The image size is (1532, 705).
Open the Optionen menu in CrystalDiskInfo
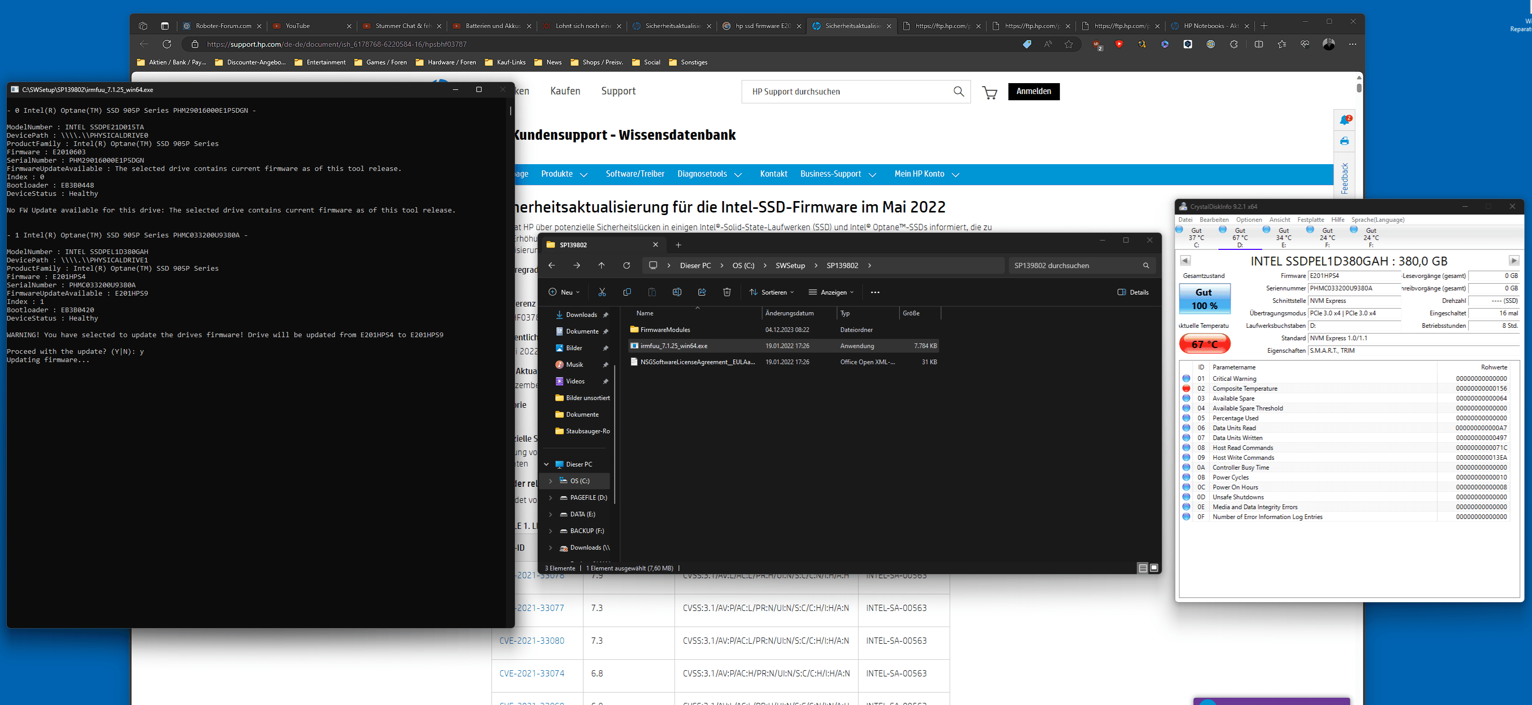click(1249, 220)
